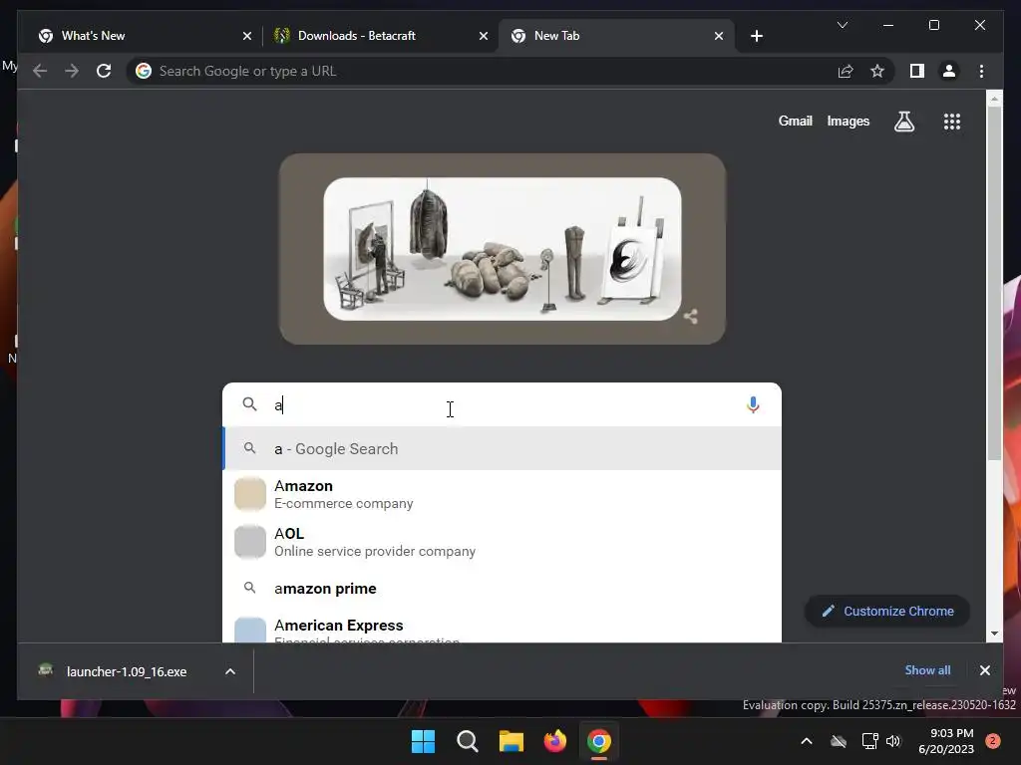This screenshot has width=1021, height=765.
Task: Click Chrome icon in taskbar
Action: [599, 741]
